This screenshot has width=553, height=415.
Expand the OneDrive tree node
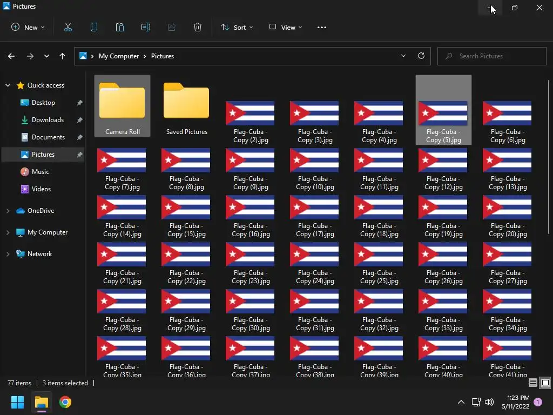pos(8,211)
